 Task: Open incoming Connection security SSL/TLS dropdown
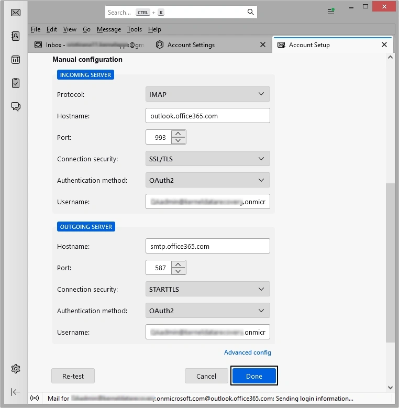[207, 159]
